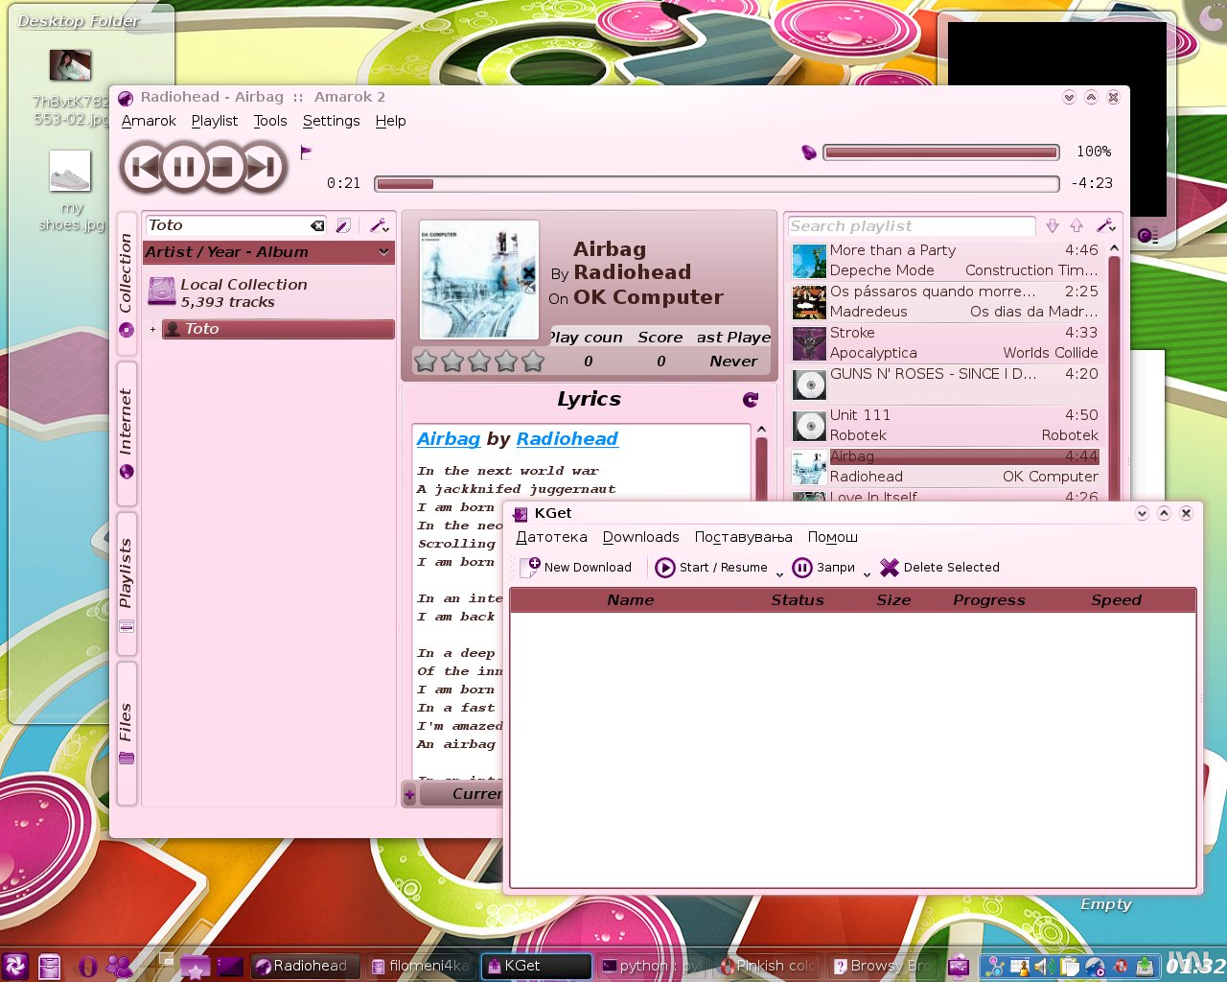This screenshot has width=1227, height=982.
Task: Clear the Toto collection filter
Action: (x=317, y=225)
